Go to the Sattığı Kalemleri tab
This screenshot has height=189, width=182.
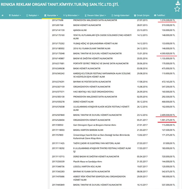(119, 15)
